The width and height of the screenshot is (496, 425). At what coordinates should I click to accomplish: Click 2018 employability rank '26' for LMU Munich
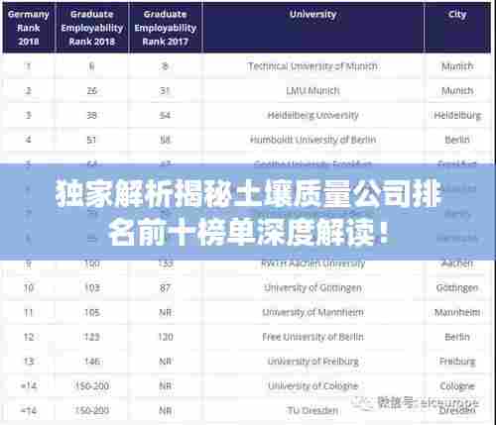tap(92, 91)
